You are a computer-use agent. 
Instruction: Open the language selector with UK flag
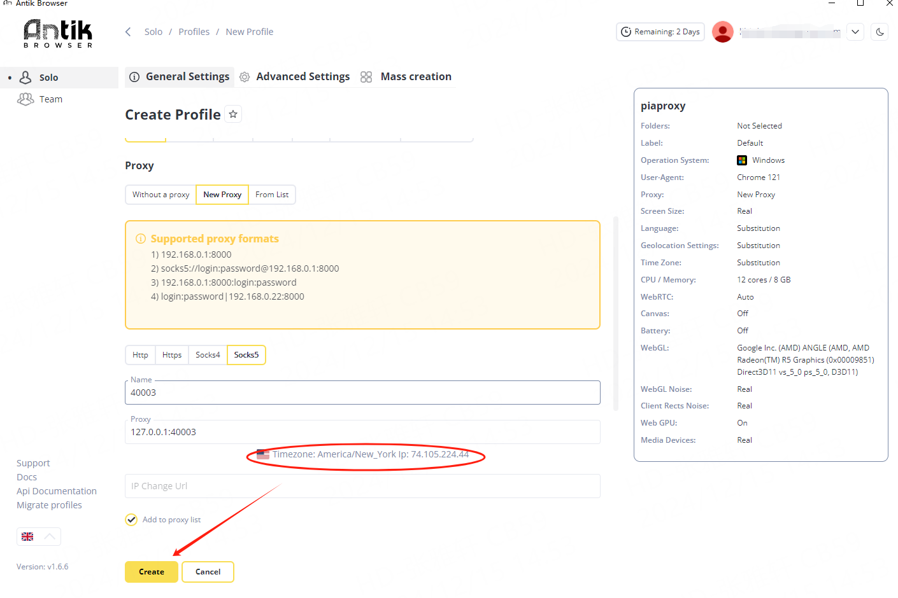point(38,537)
